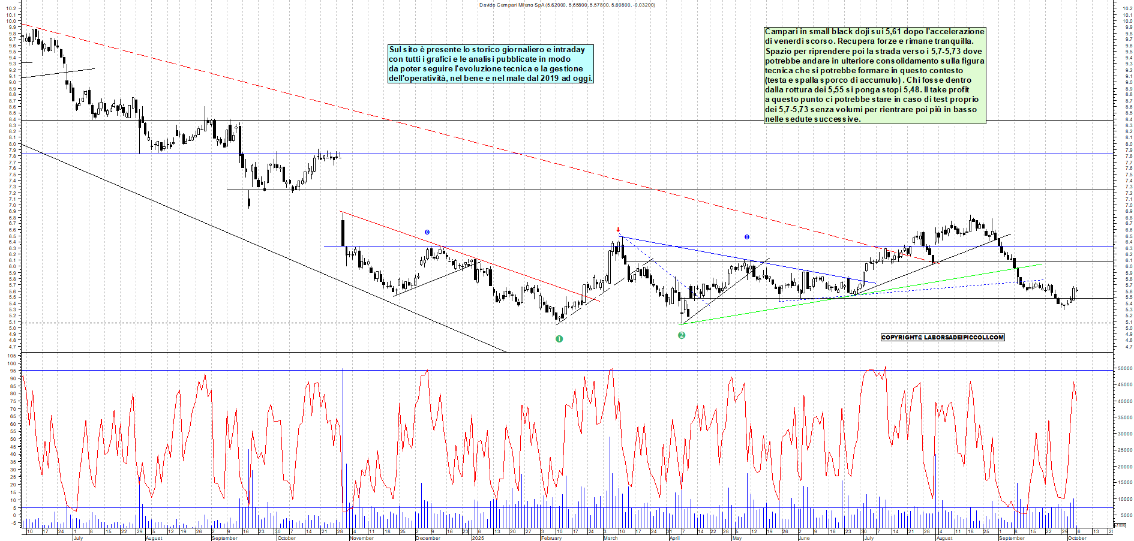Screen dimensions: 1134x541
Task: Select the green 'Campari in small black doji' commentary
Action: pyautogui.click(x=874, y=75)
